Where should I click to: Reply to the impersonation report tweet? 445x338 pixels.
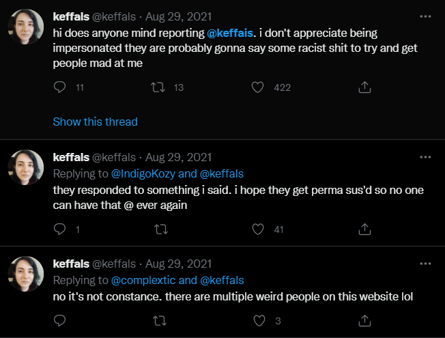point(59,87)
